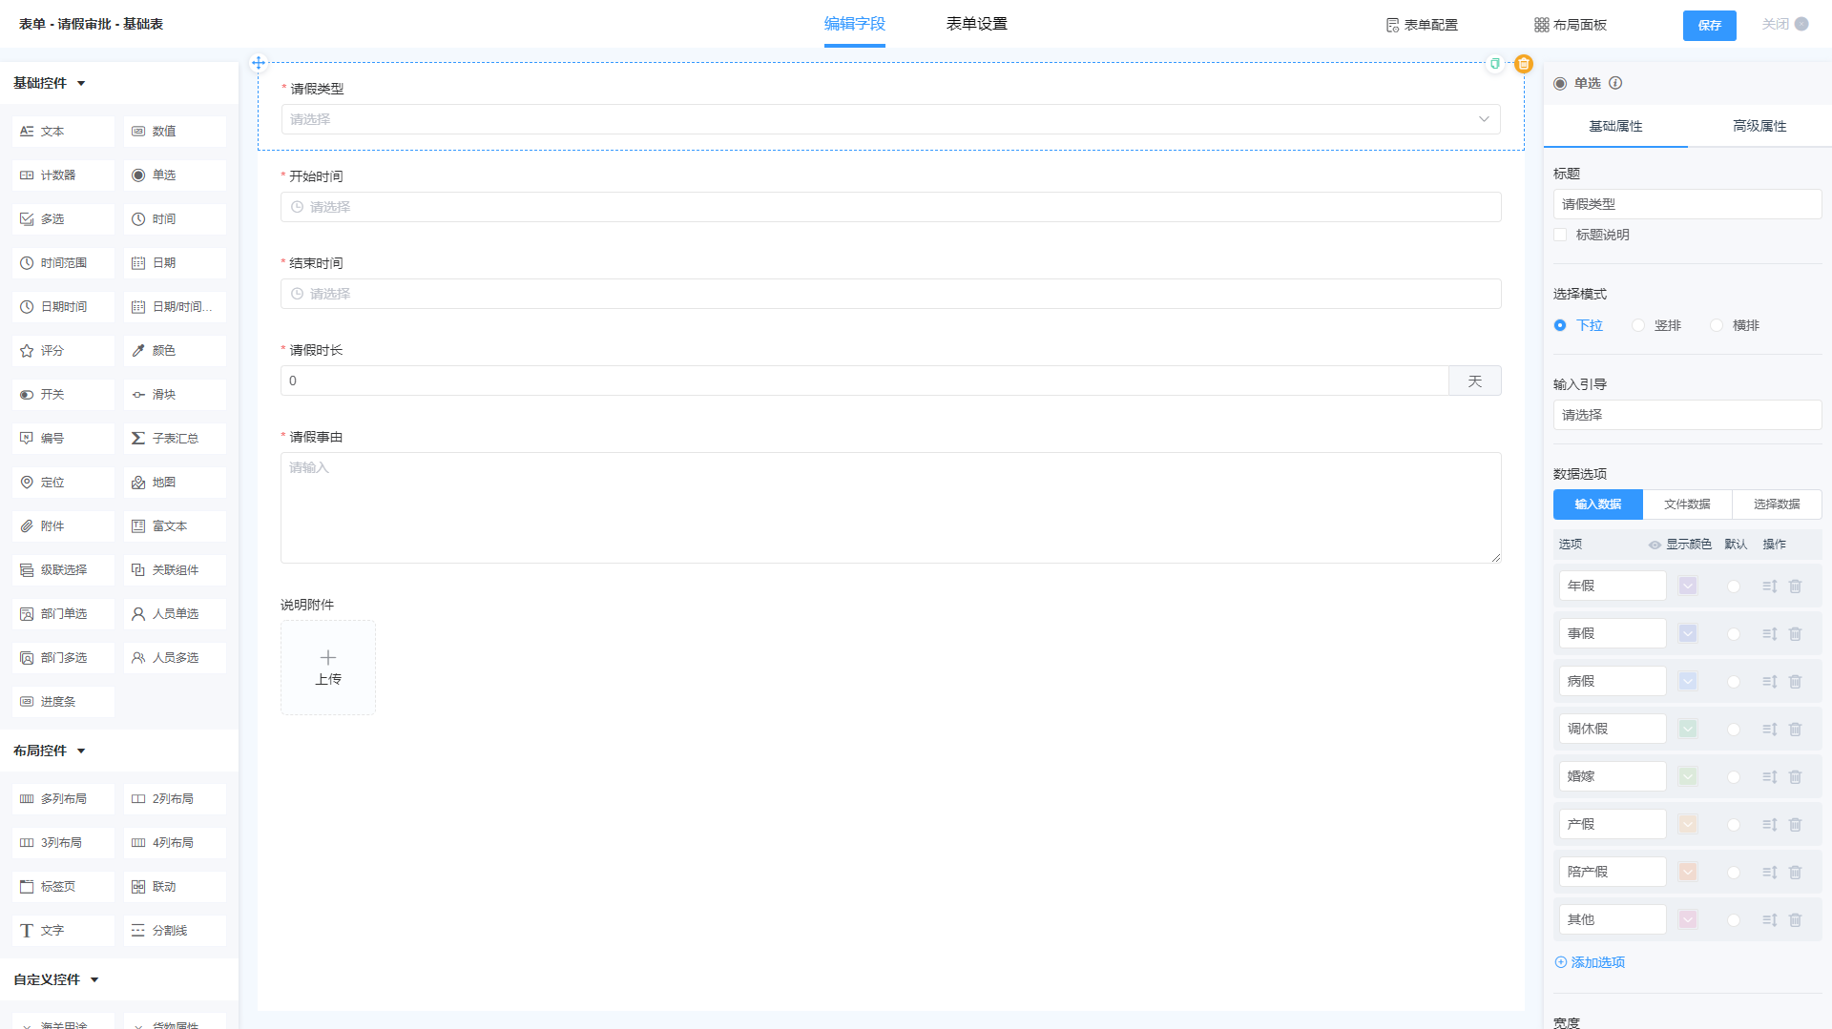Open the 请假类型 dropdown
The image size is (1832, 1029).
click(x=890, y=119)
